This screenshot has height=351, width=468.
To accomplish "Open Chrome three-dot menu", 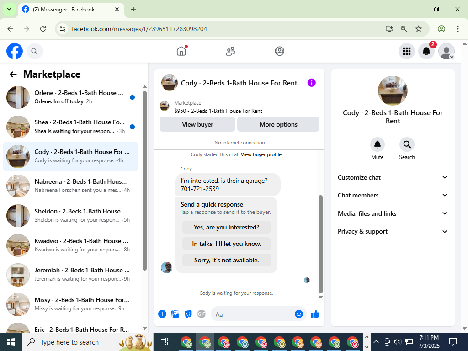I will point(458,29).
